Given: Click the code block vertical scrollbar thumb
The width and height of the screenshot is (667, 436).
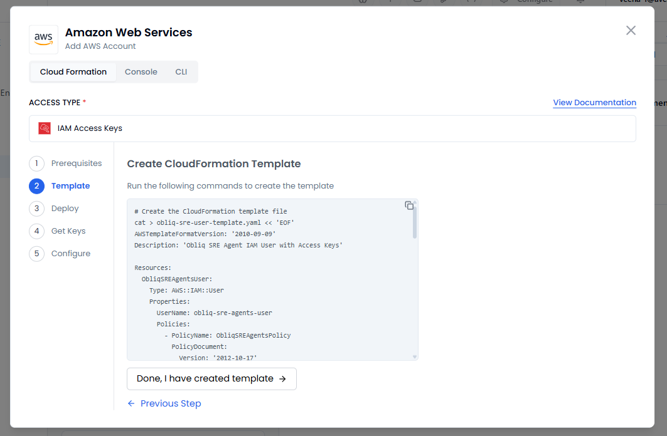Looking at the screenshot, I should click(415, 224).
